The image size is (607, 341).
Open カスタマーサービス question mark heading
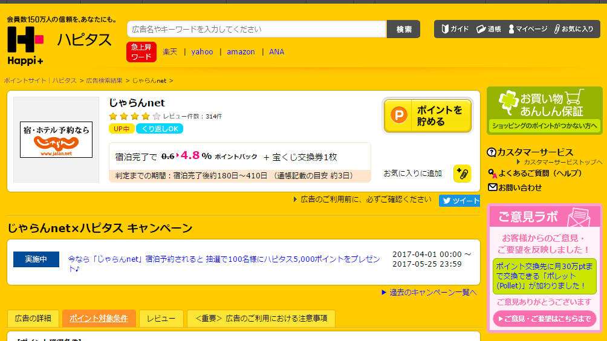[x=530, y=152]
